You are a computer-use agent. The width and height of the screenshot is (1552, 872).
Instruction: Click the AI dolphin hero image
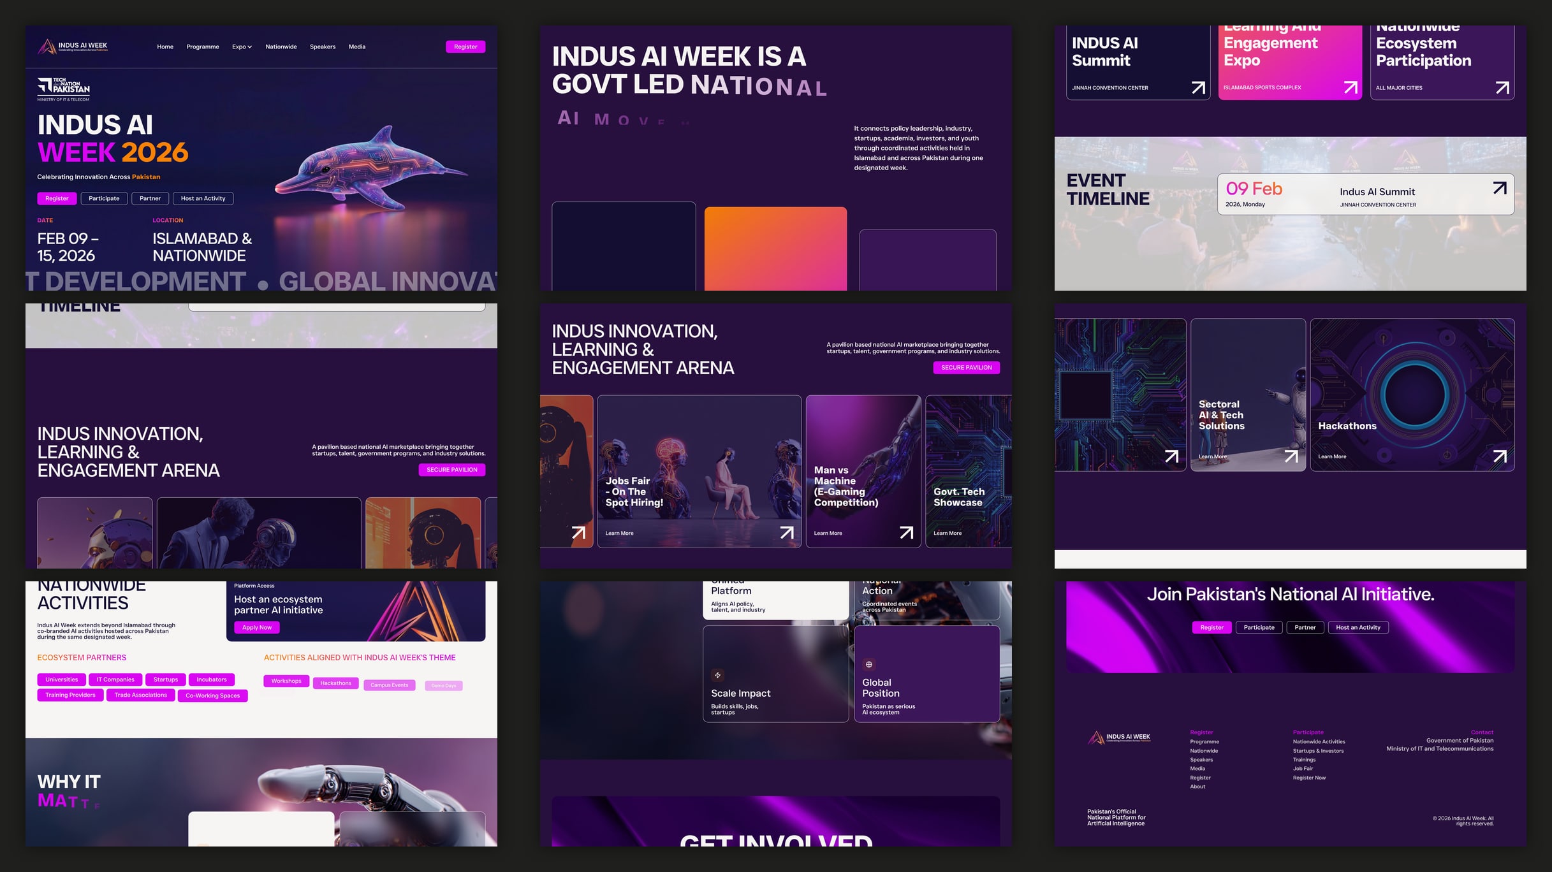[372, 169]
